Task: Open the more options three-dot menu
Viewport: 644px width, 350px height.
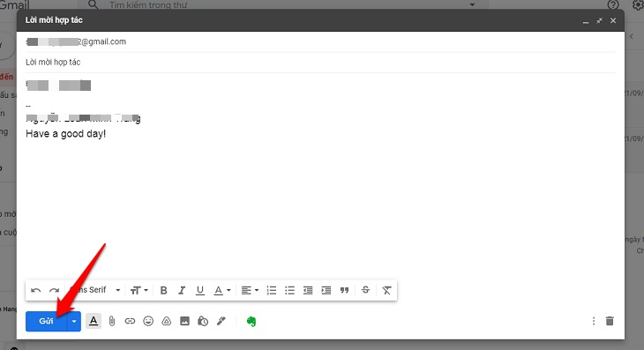Action: 594,321
